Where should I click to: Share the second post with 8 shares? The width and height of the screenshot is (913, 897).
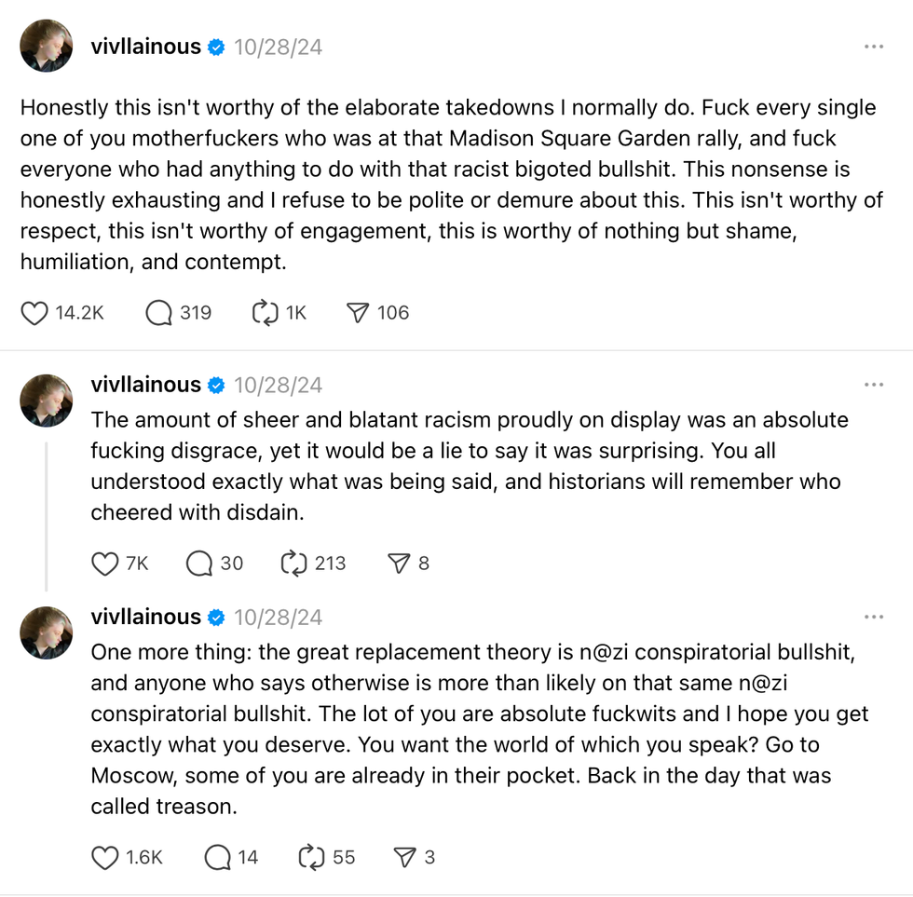399,564
